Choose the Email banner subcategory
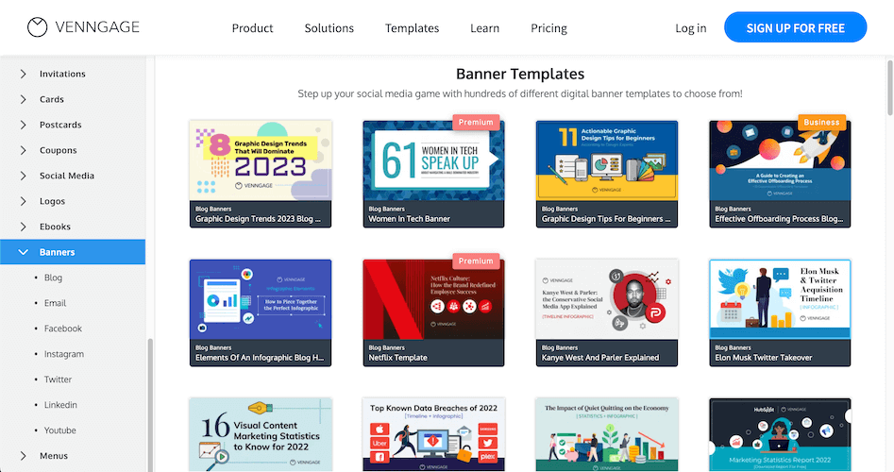The height and width of the screenshot is (472, 894). 56,303
